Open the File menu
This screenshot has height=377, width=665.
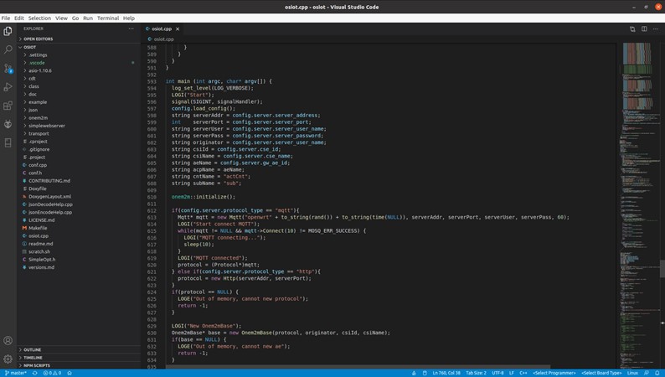click(6, 18)
